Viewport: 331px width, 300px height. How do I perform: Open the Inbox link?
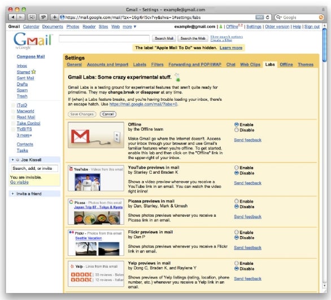click(21, 66)
